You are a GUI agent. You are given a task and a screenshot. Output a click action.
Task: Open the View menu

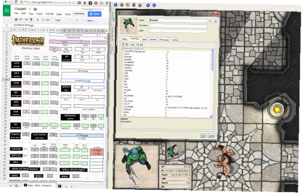[31, 14]
